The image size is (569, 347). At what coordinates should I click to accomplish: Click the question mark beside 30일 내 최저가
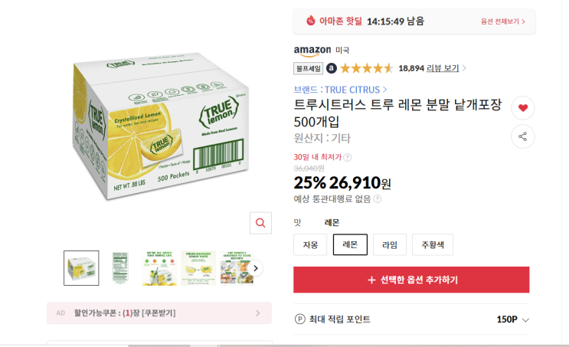348,157
